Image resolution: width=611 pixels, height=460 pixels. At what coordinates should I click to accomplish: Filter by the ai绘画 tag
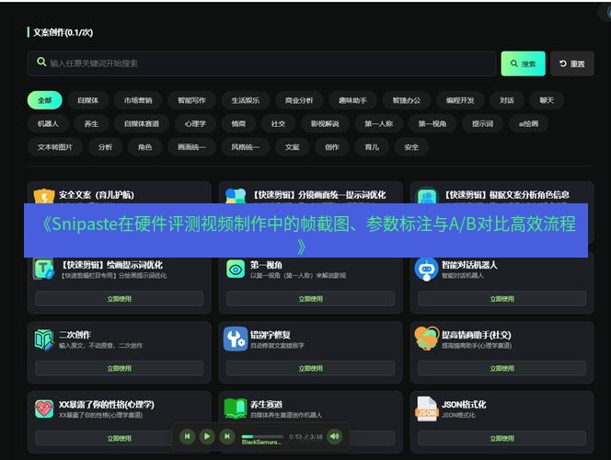(x=528, y=123)
